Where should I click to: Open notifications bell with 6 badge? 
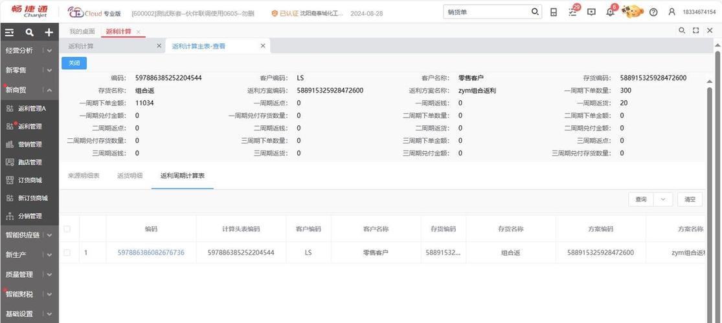(611, 12)
